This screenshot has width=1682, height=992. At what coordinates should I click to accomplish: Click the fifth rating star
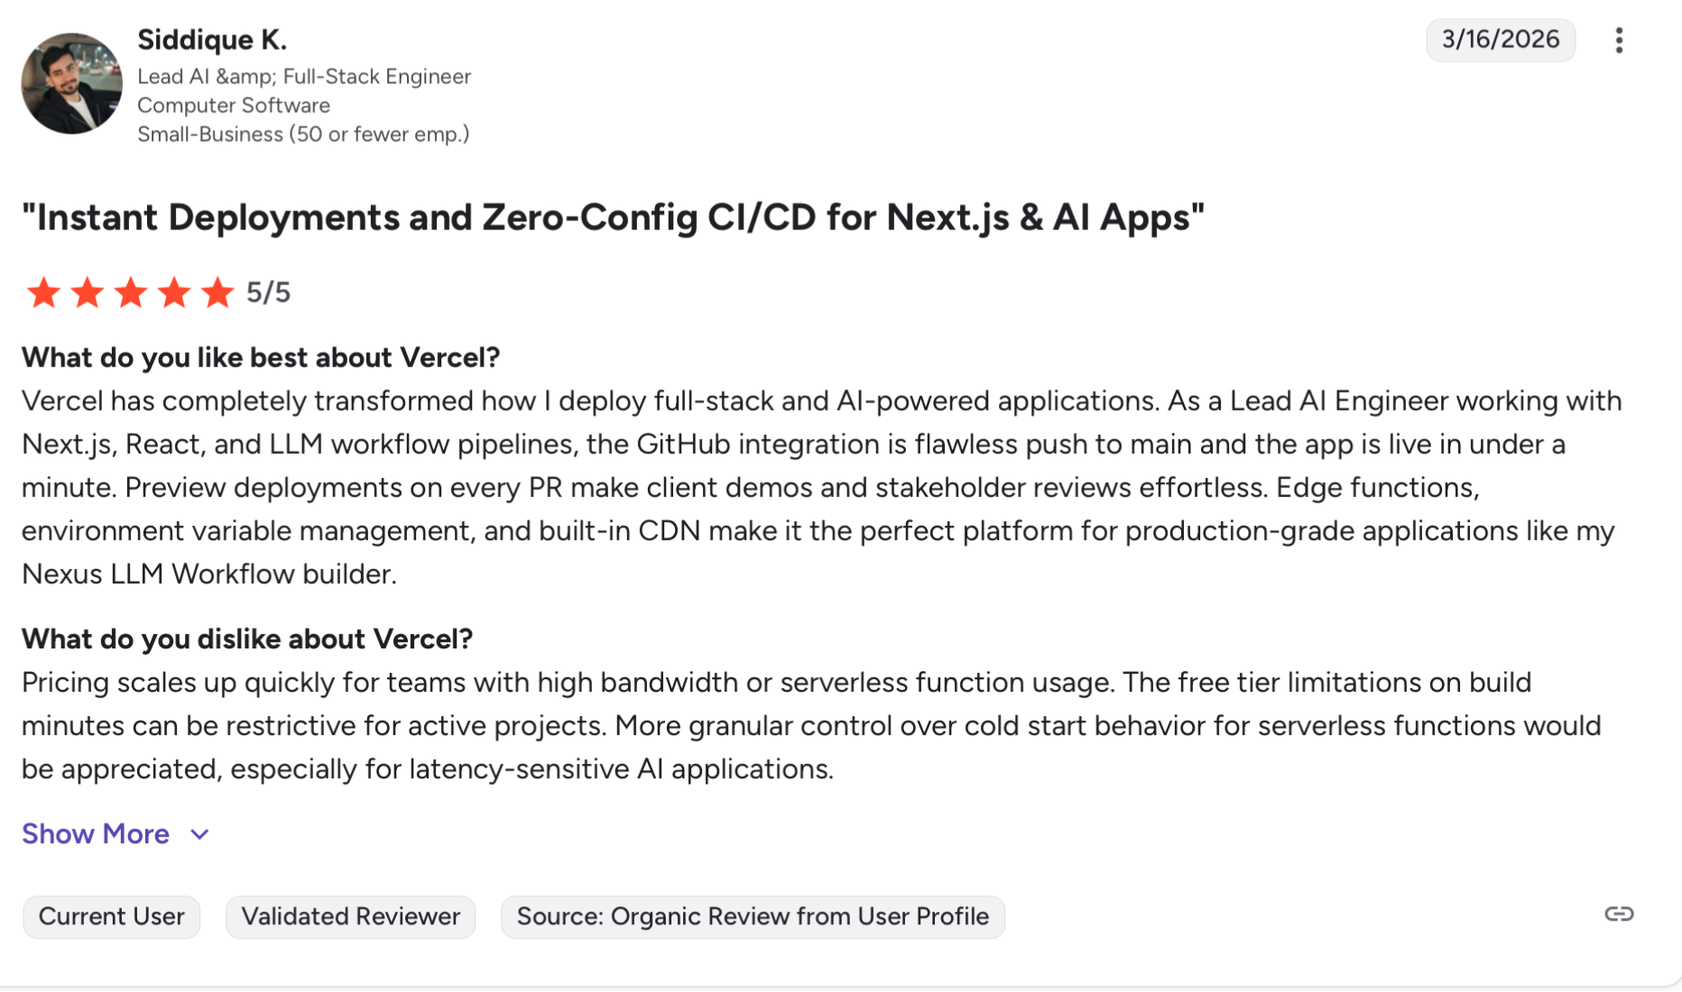[x=217, y=292]
